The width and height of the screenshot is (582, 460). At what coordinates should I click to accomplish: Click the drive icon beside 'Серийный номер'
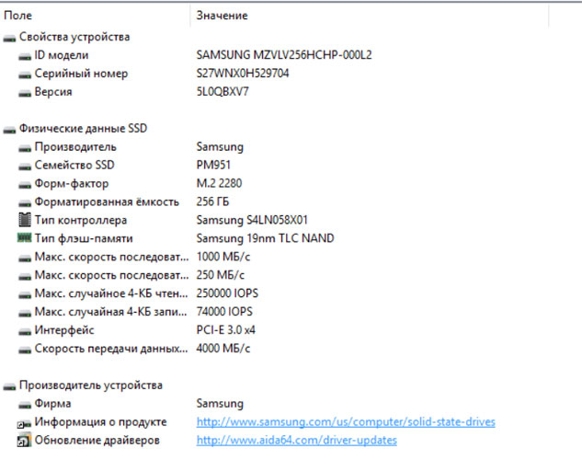pyautogui.click(x=25, y=75)
